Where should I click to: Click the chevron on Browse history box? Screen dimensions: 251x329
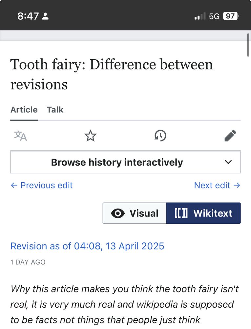coord(228,162)
